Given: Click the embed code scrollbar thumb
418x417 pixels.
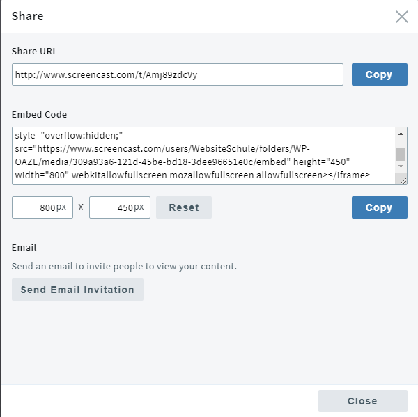Looking at the screenshot, I should point(401,154).
